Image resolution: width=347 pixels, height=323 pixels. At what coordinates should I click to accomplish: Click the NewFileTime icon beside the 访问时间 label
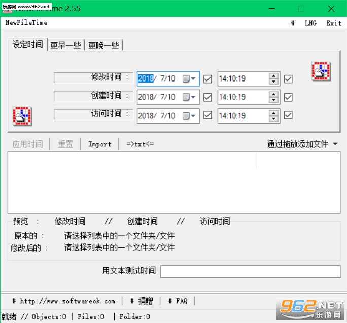point(22,116)
